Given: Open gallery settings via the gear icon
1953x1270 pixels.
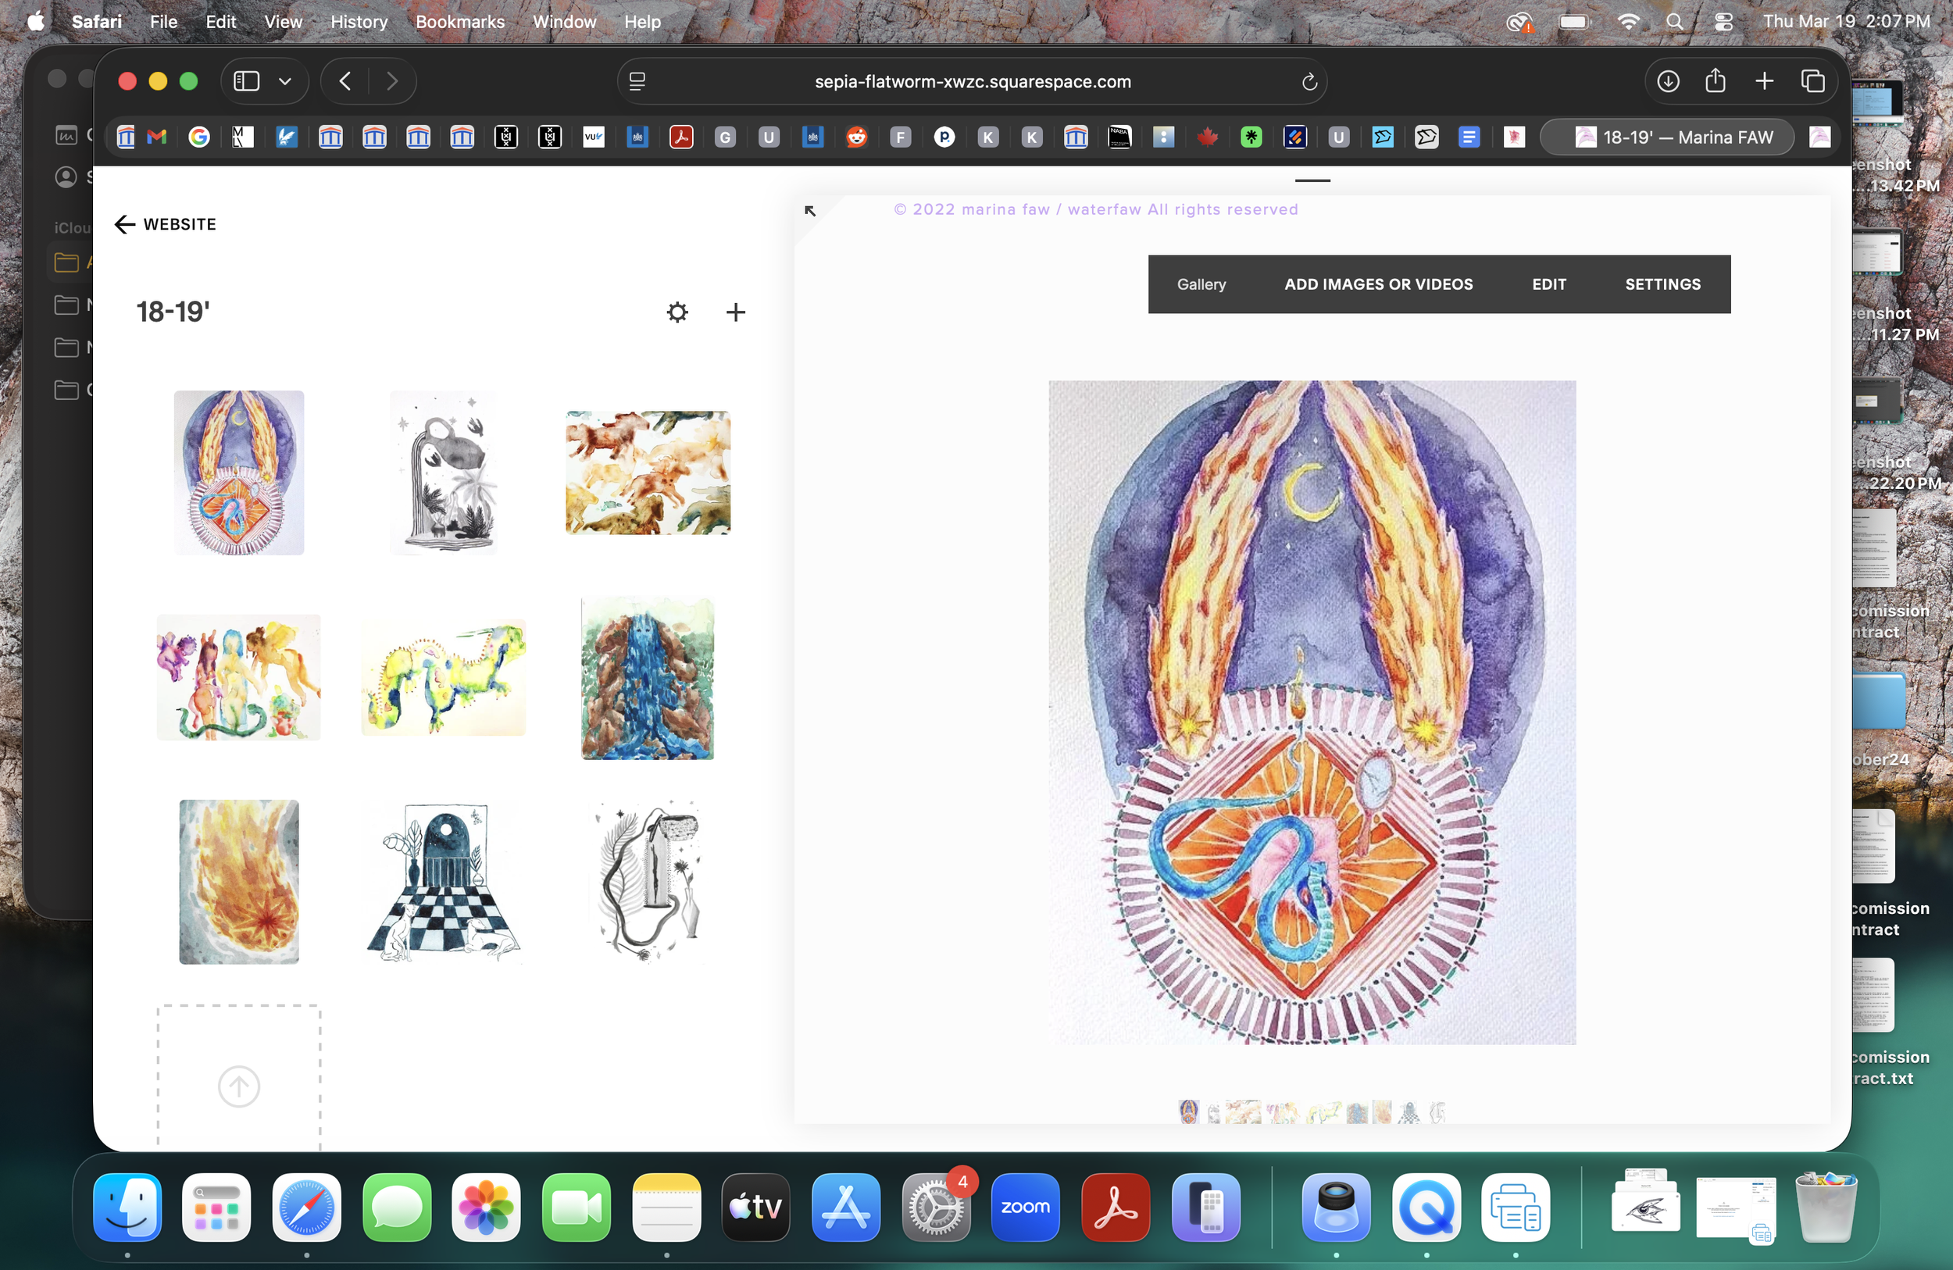Looking at the screenshot, I should coord(677,312).
